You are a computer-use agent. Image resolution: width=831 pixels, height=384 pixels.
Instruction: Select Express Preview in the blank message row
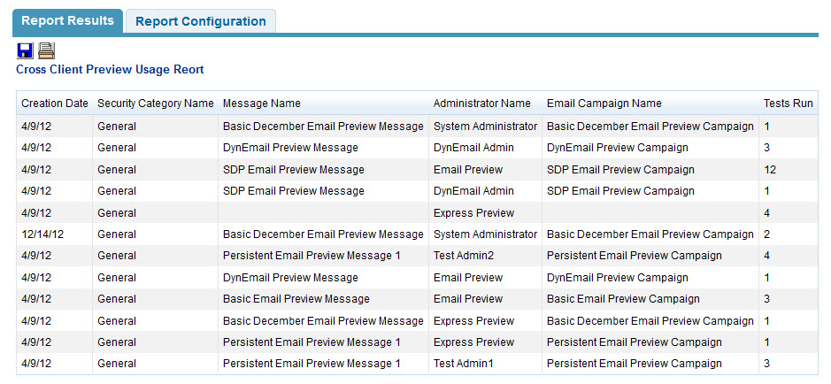tap(473, 213)
